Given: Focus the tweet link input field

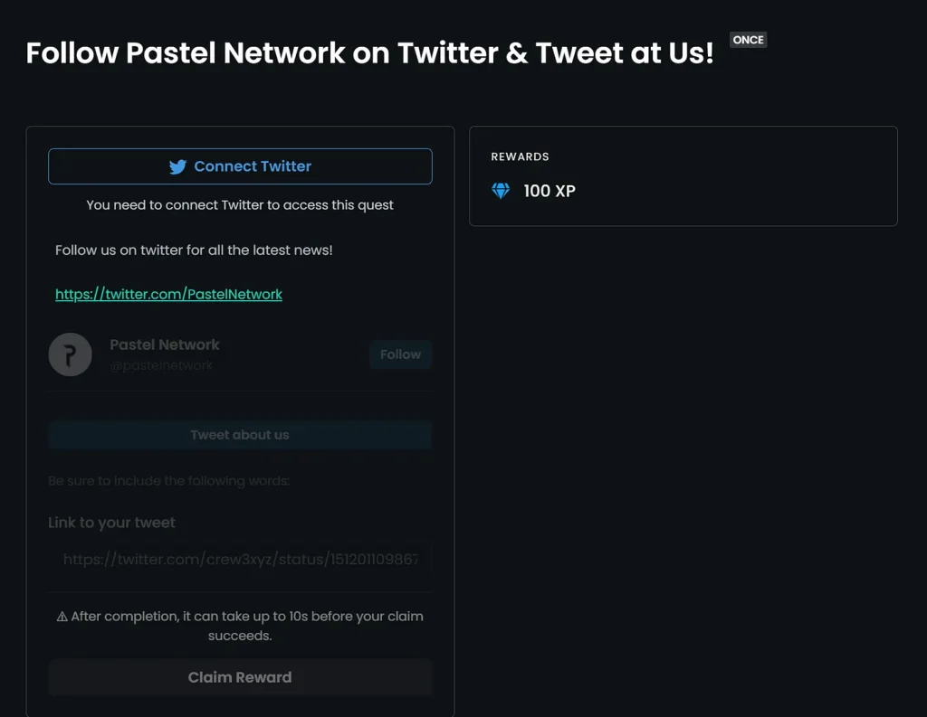Looking at the screenshot, I should [240, 559].
